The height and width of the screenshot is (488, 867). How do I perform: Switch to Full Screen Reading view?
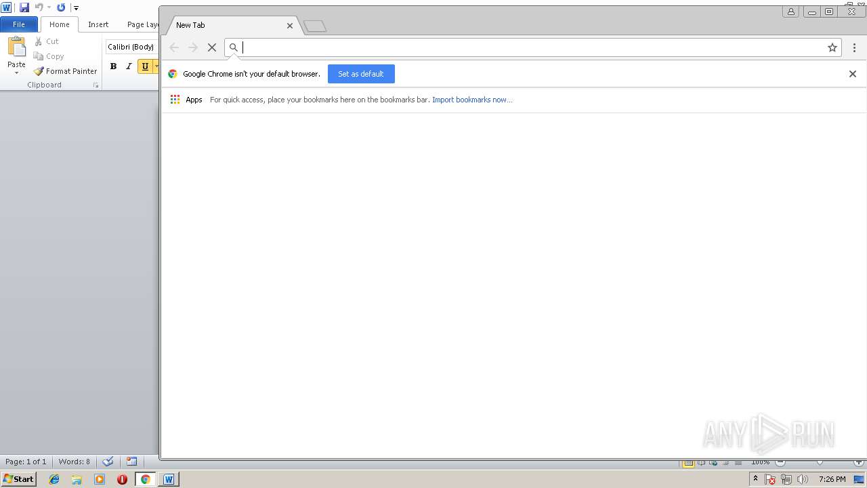[x=701, y=462]
